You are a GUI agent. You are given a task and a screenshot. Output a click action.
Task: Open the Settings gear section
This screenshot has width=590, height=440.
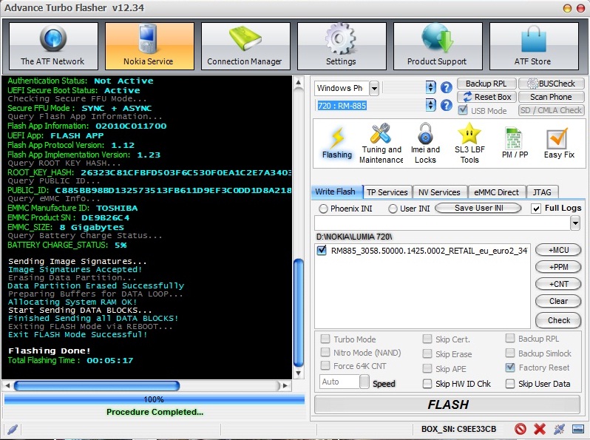(x=342, y=46)
